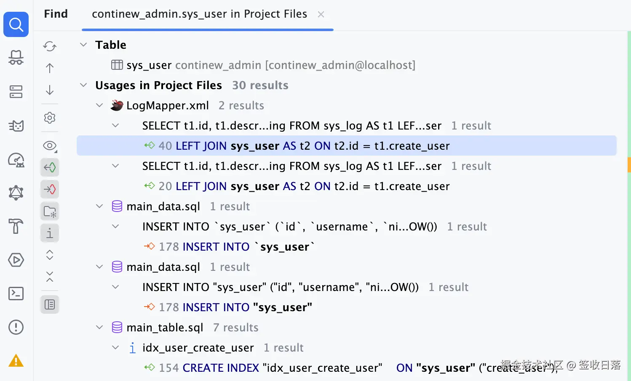Image resolution: width=631 pixels, height=381 pixels.
Task: Go to next occurrence with down arrow
Action: pyautogui.click(x=50, y=90)
